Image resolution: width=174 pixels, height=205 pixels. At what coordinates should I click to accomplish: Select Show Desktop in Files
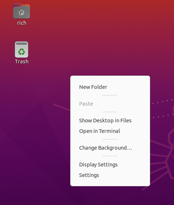[x=110, y=121]
